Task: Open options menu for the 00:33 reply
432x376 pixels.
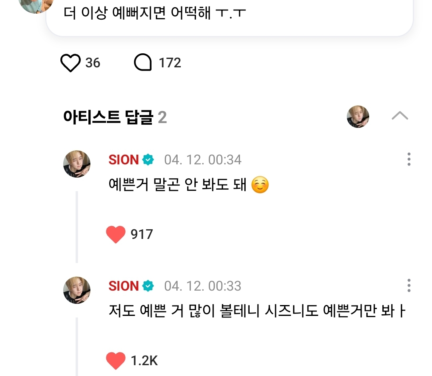Action: [408, 285]
